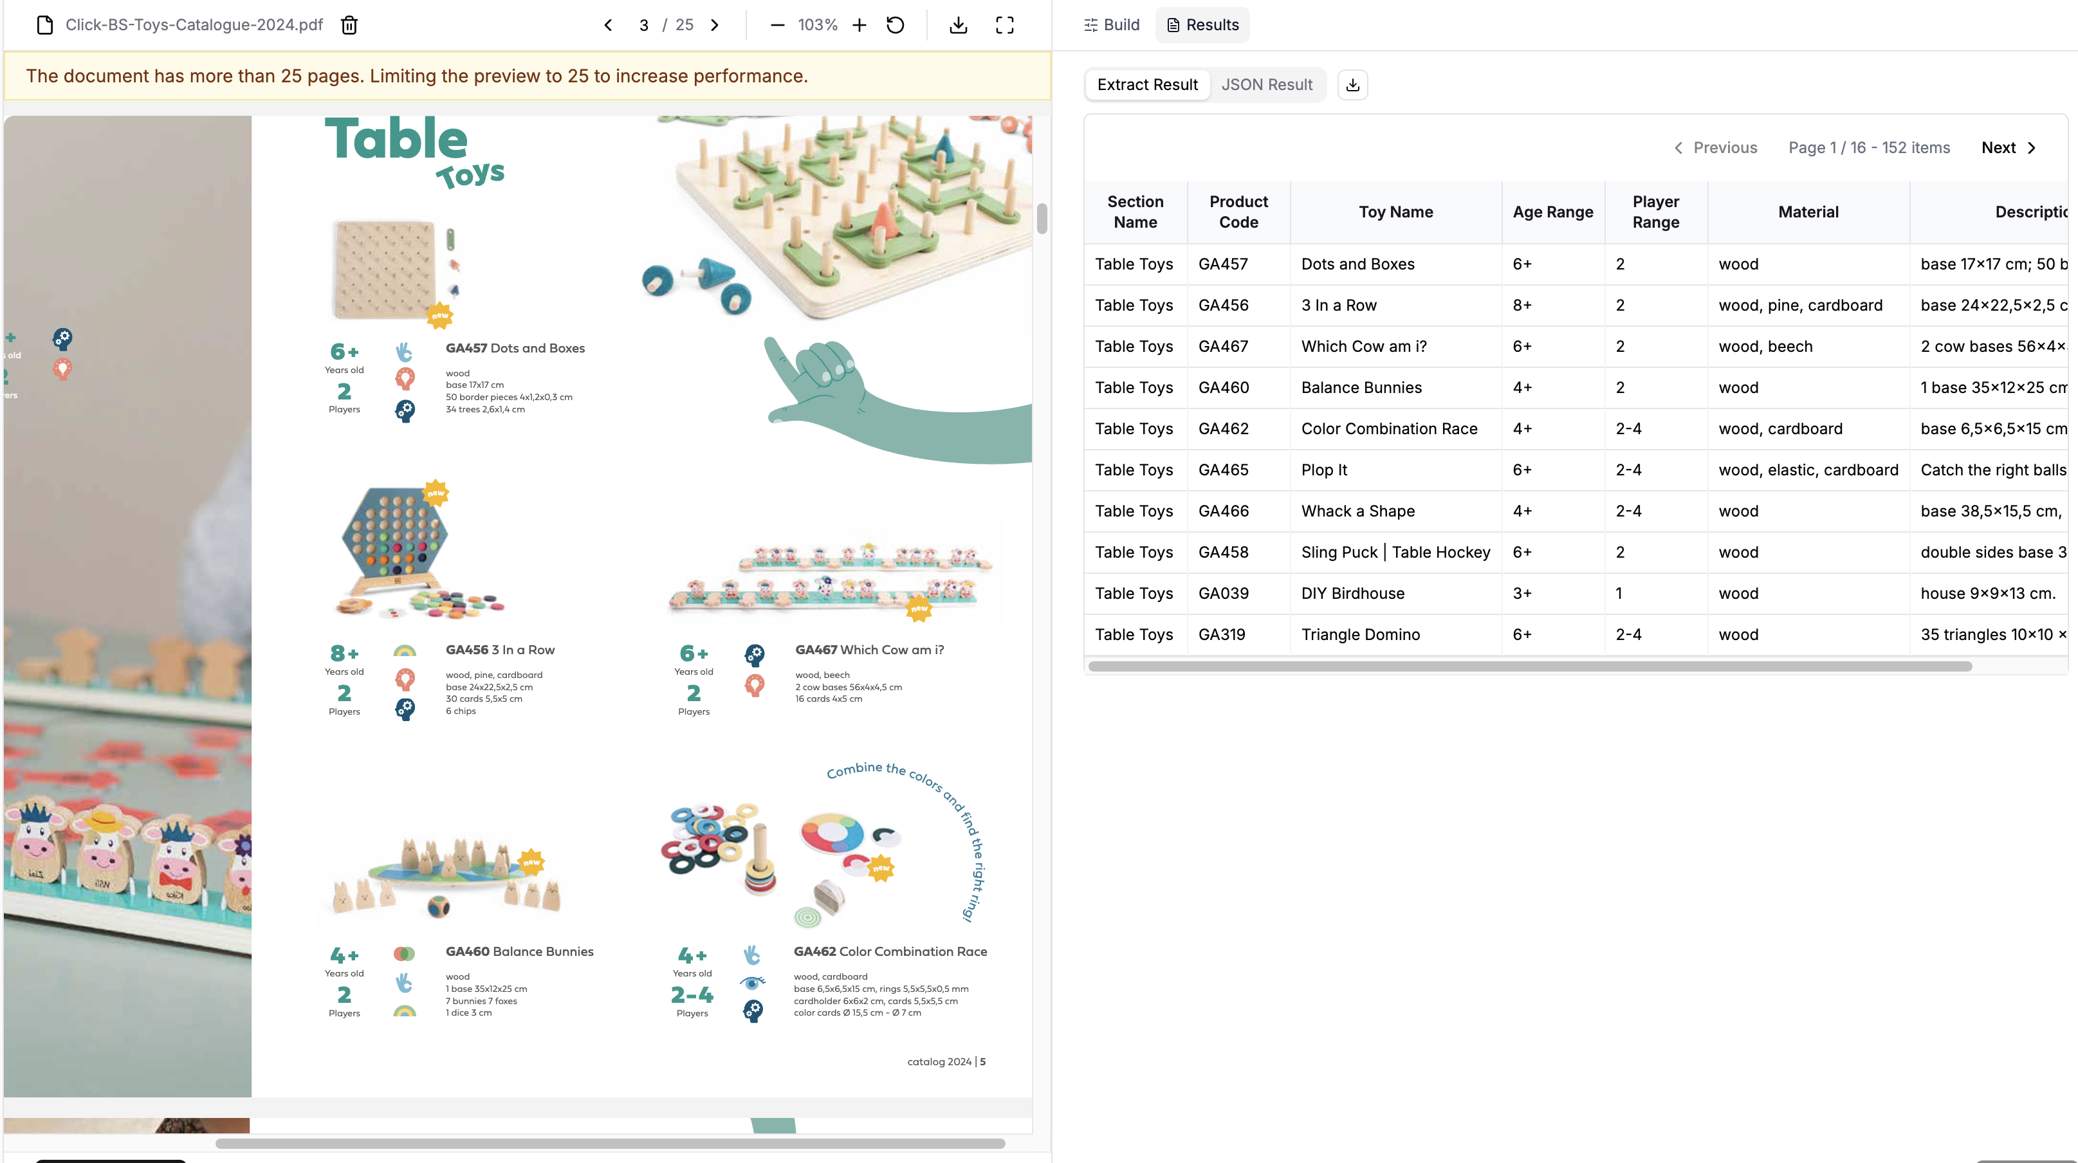Zoom out with minus icon
2078x1163 pixels.
[x=777, y=25]
